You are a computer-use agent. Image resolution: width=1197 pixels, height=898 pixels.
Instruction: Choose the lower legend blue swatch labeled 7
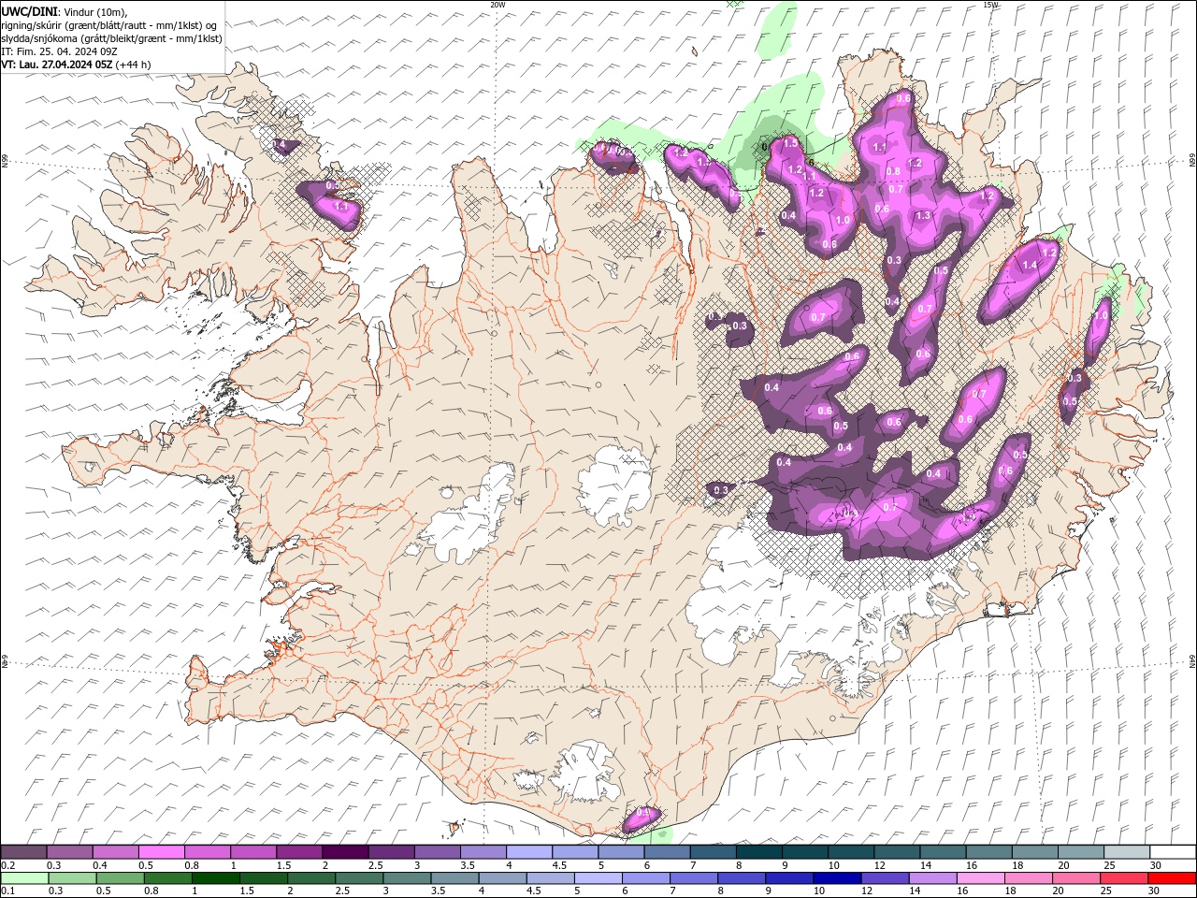[x=693, y=878]
